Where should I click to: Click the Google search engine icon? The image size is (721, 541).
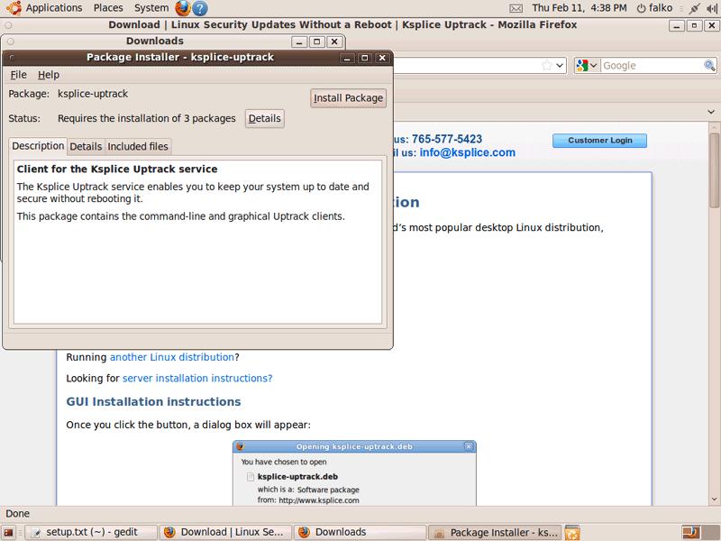point(583,66)
